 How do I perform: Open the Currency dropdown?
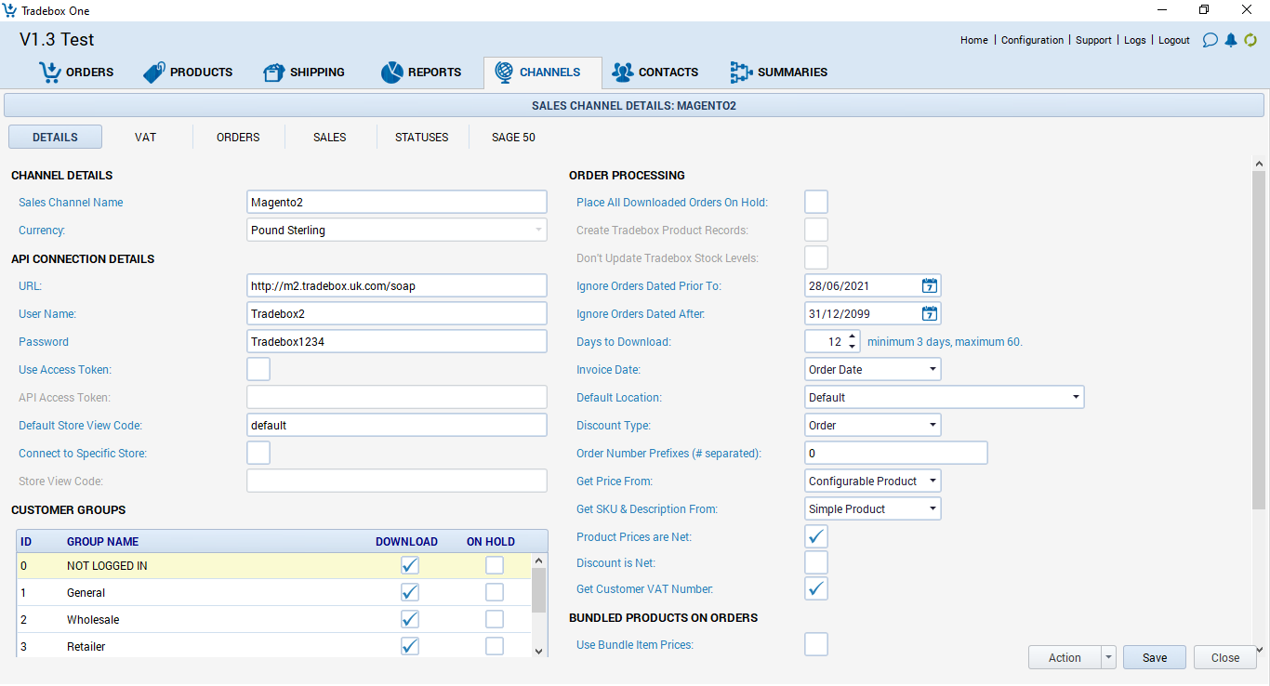537,230
